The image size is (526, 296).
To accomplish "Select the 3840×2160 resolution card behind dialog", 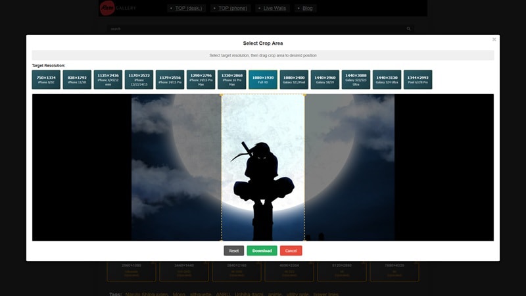I will point(237,270).
